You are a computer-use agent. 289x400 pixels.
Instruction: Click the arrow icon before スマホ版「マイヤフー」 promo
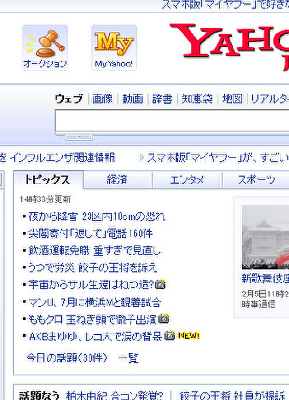(142, 158)
